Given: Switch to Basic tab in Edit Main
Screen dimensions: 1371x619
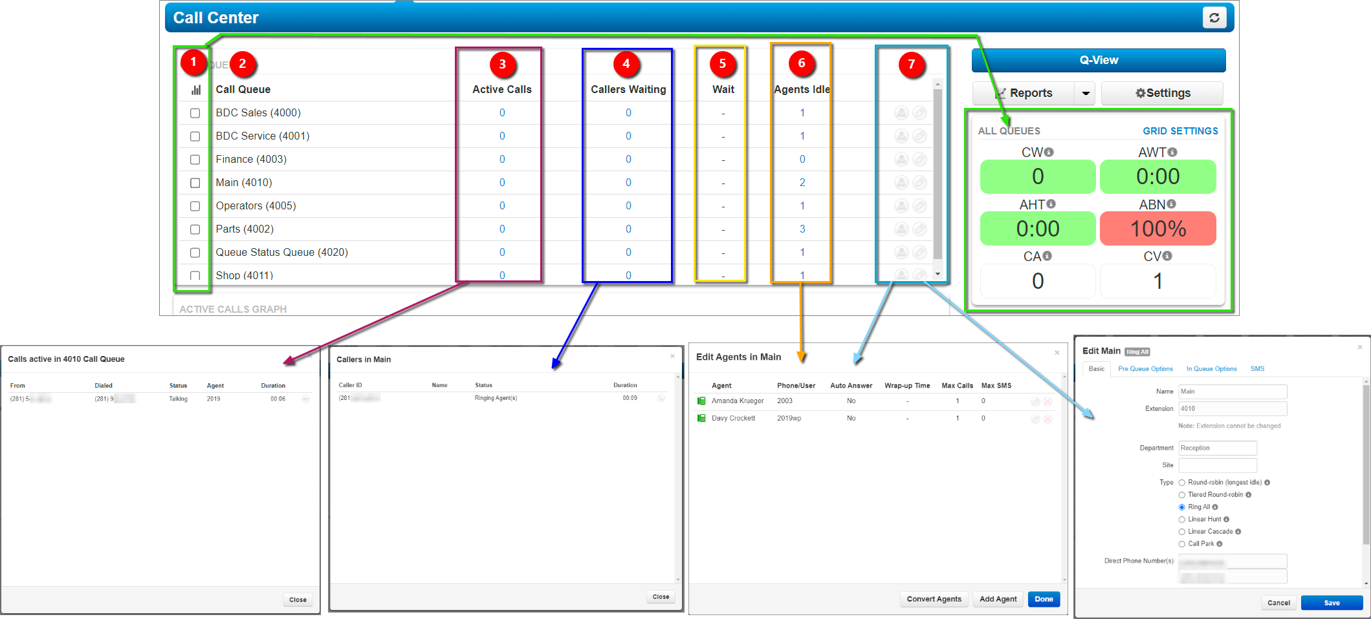Looking at the screenshot, I should [1097, 369].
